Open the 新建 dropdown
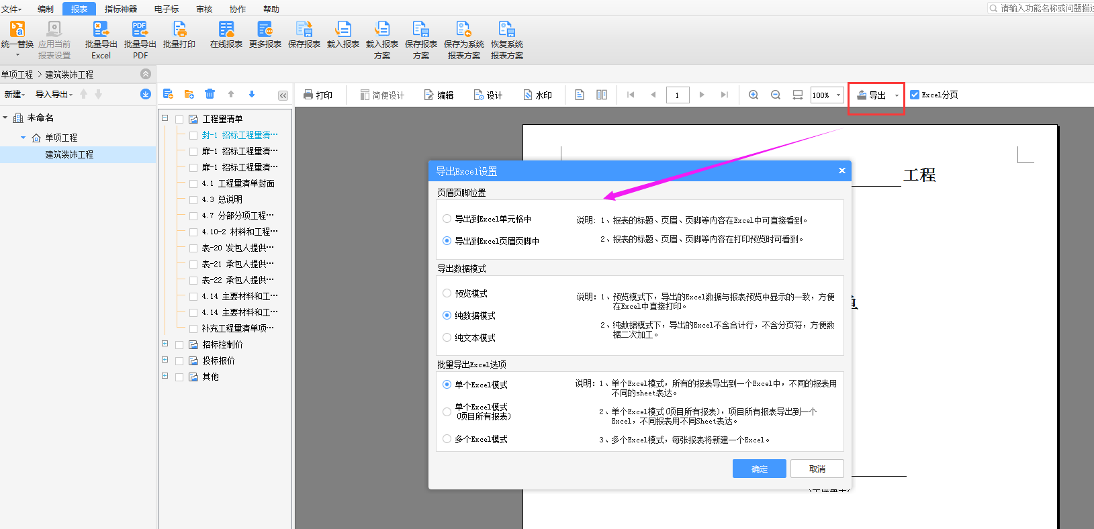This screenshot has height=529, width=1094. [x=14, y=95]
